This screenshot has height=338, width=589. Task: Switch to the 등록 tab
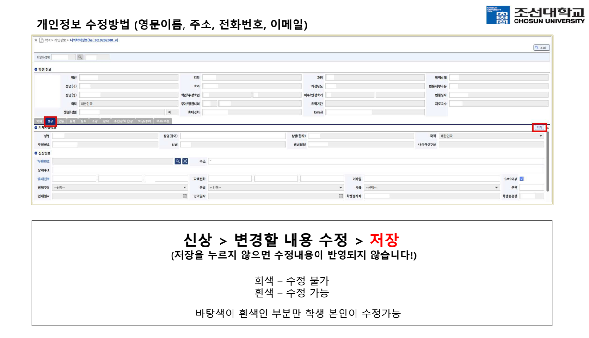pos(73,121)
